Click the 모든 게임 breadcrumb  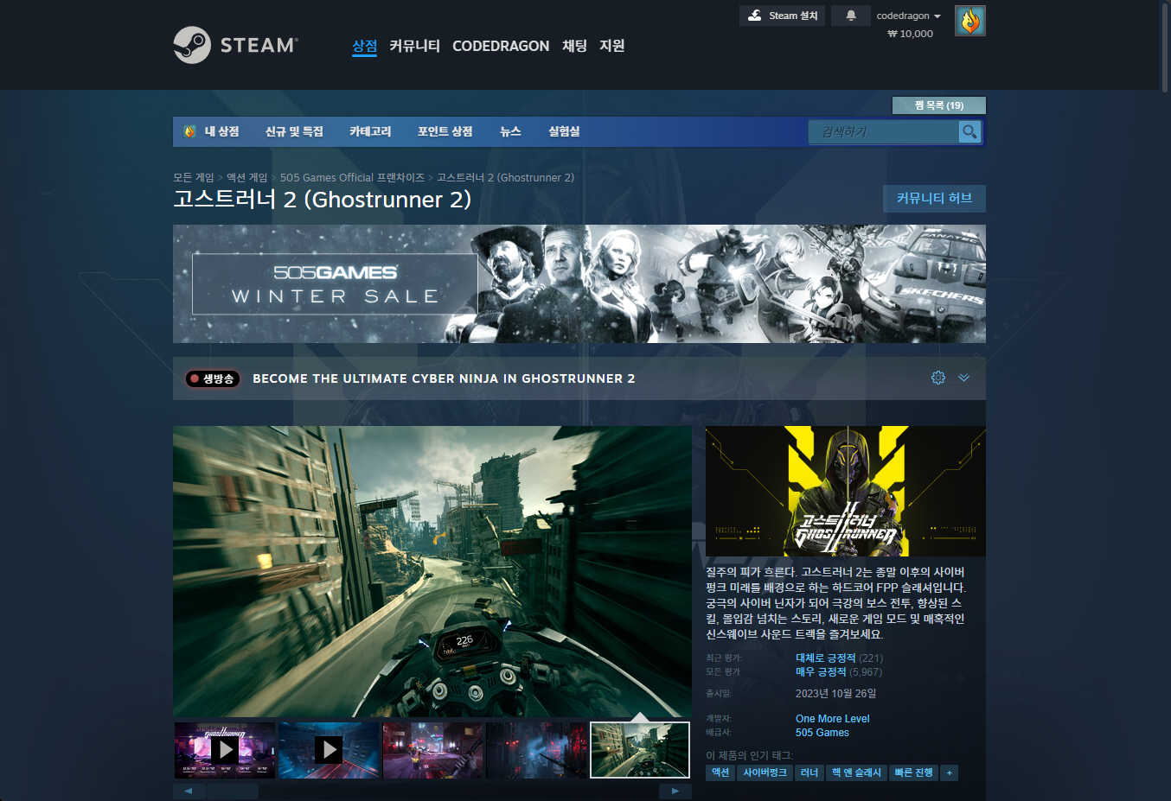194,177
